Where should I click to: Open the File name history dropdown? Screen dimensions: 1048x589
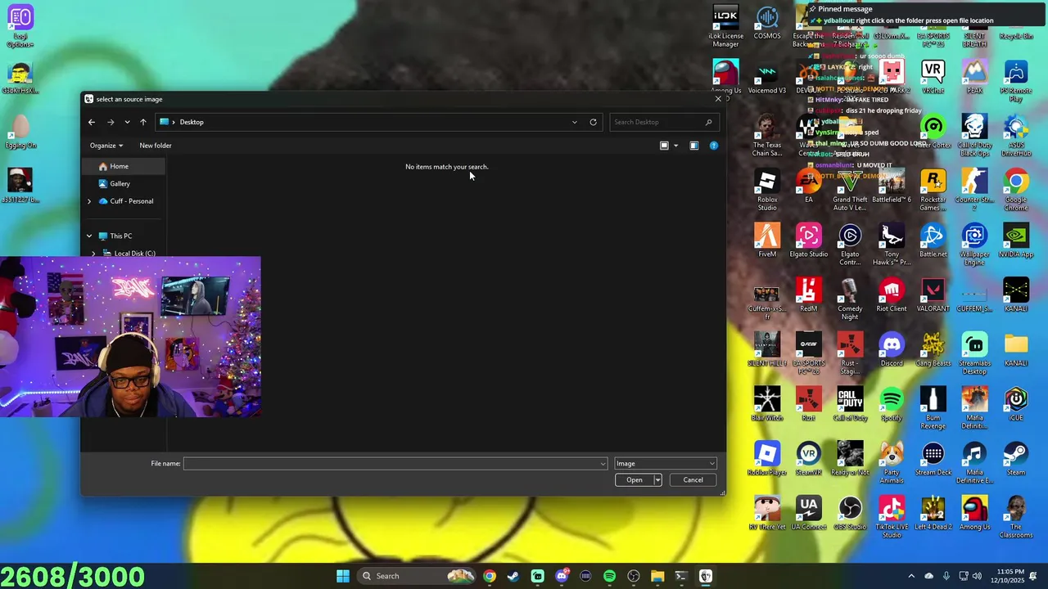pos(603,464)
